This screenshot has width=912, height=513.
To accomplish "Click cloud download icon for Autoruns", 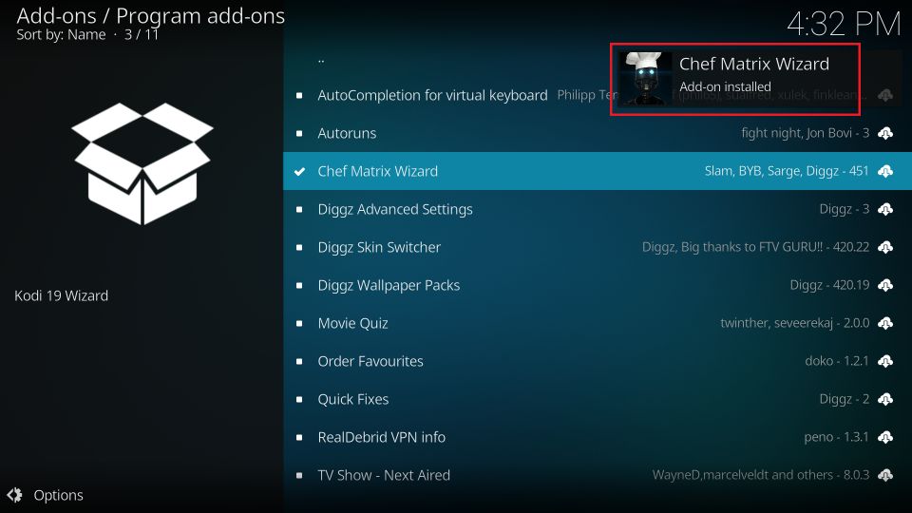I will click(x=885, y=133).
